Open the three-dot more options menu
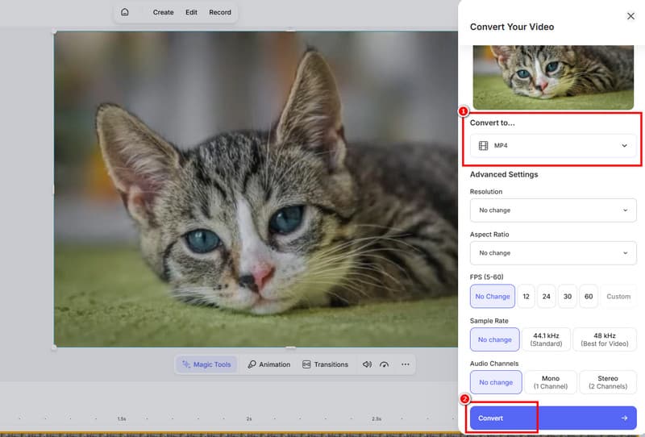Viewport: 645px width, 437px height. [405, 364]
